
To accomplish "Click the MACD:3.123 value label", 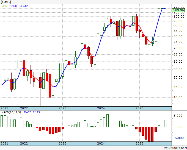I will click(x=32, y=112).
